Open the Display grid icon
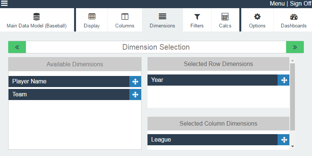Image resolution: width=312 pixels, height=156 pixels. (x=92, y=17)
